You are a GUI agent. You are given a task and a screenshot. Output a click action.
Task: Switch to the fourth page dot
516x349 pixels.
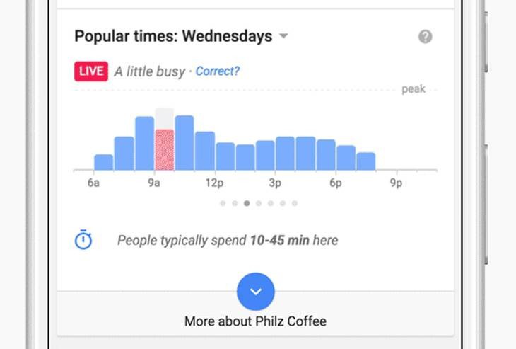point(259,203)
